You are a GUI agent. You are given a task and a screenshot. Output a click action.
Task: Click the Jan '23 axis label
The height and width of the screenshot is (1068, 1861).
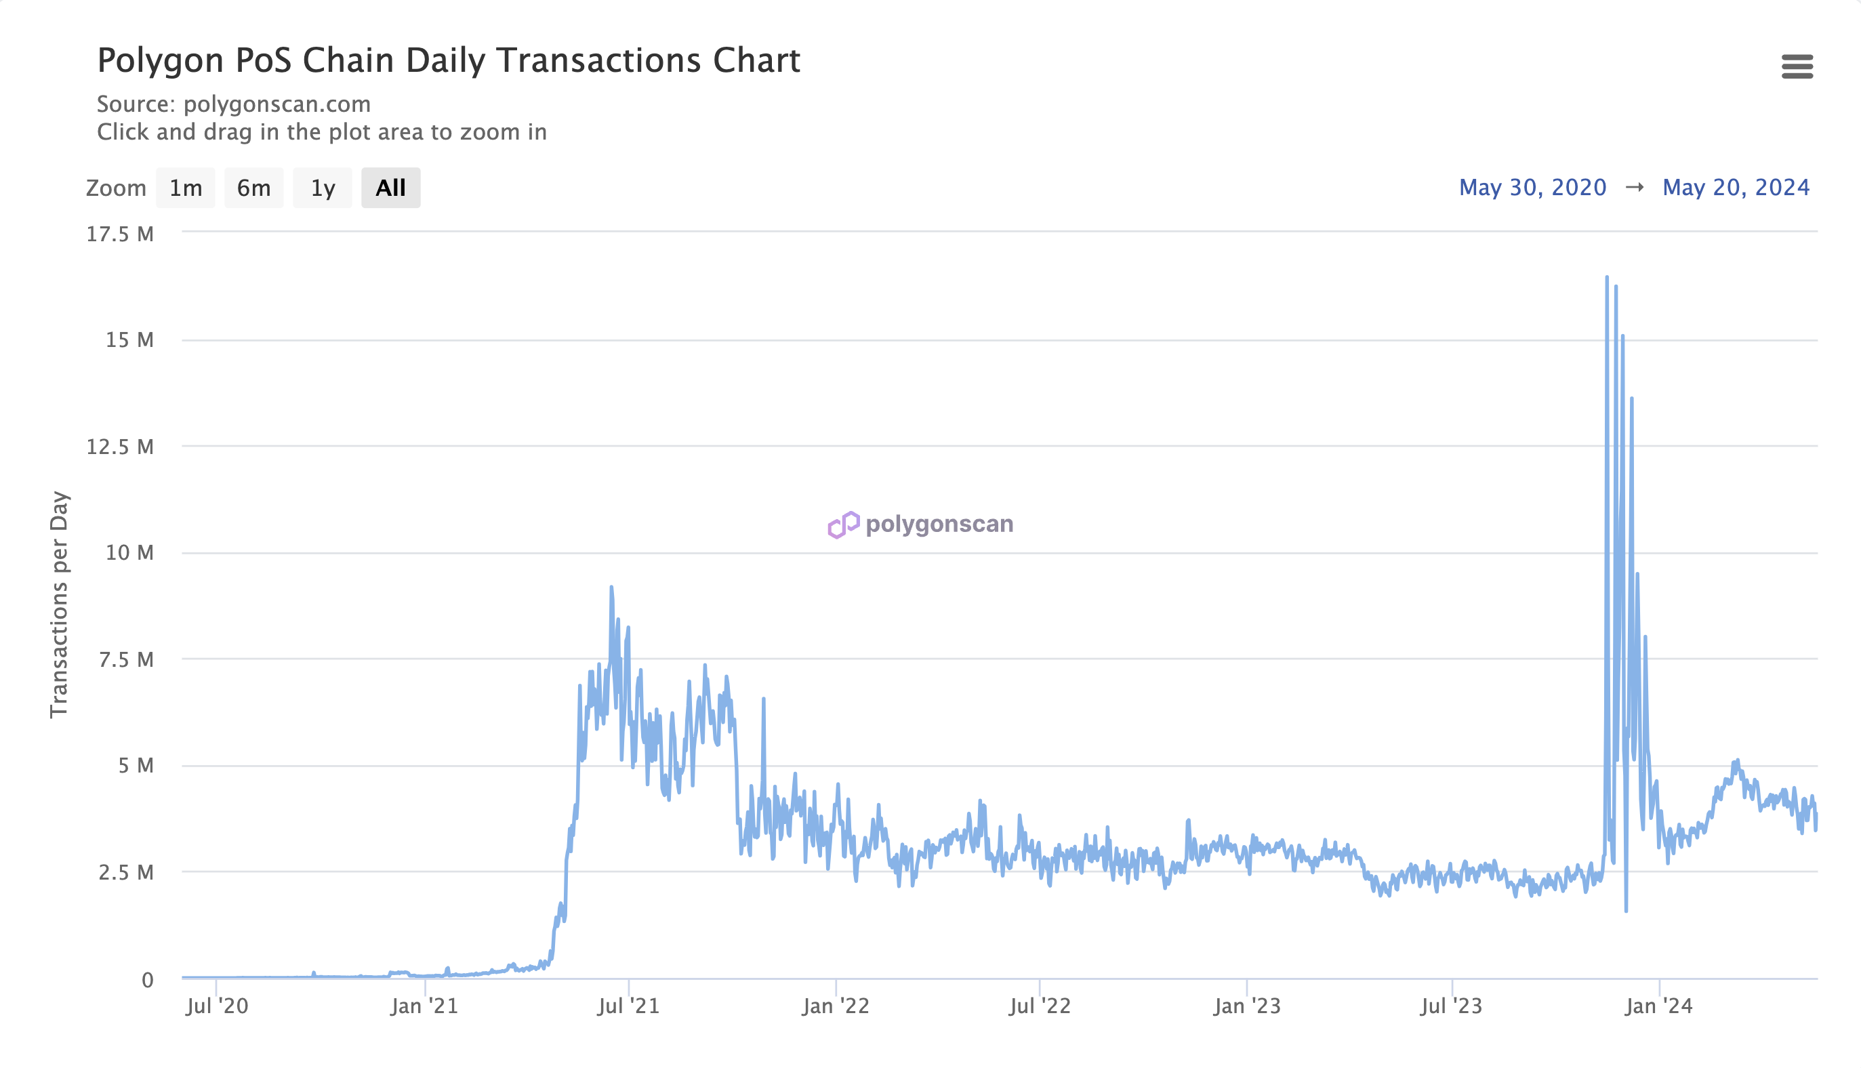[1248, 1006]
